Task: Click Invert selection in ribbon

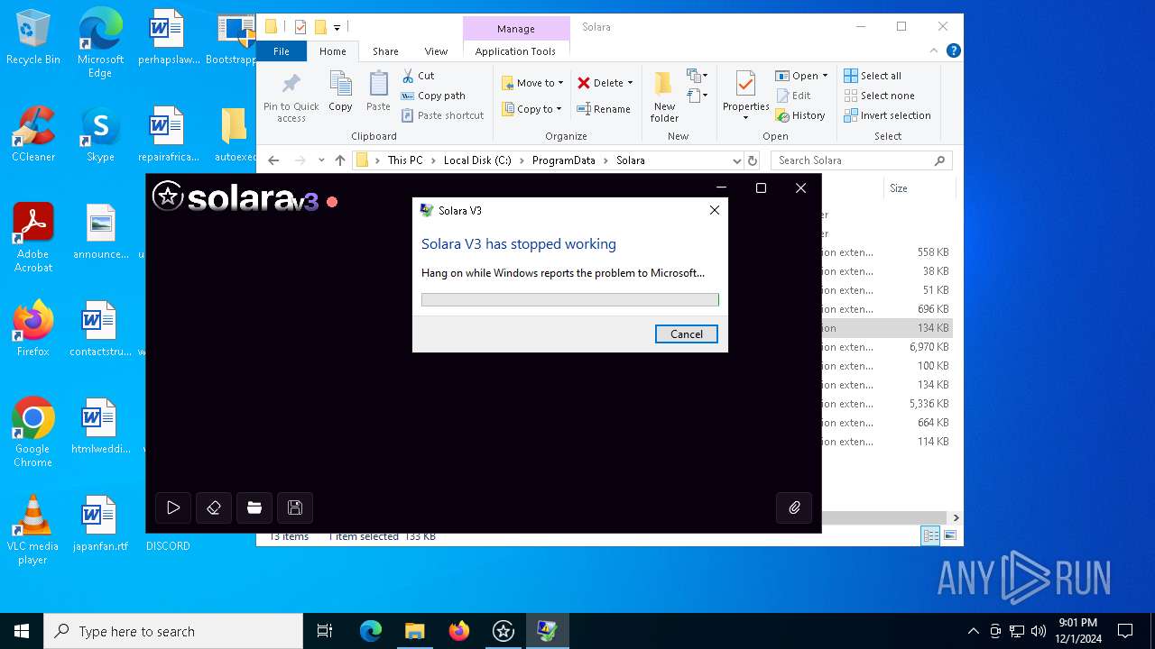Action: 887,115
